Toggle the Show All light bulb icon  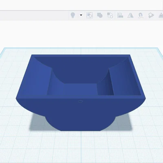(x=73, y=15)
